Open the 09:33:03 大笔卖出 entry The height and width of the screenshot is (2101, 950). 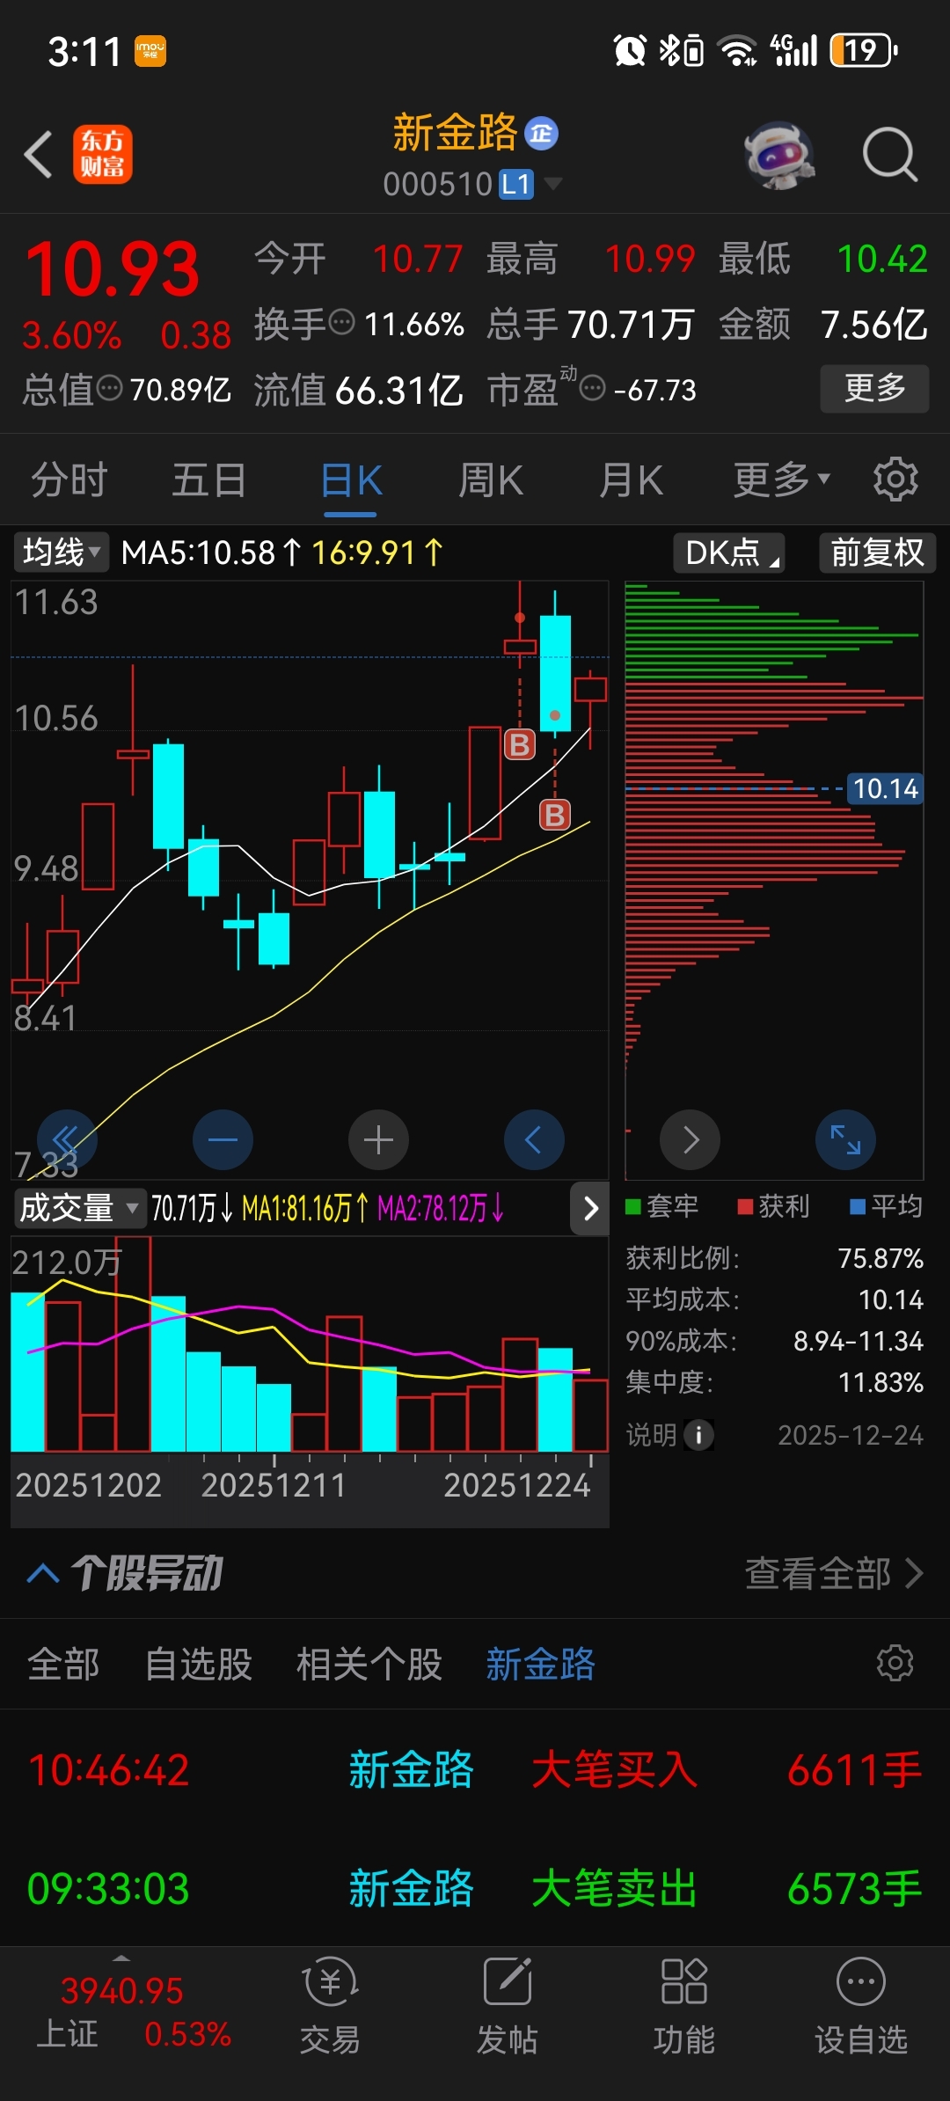pos(475,1888)
